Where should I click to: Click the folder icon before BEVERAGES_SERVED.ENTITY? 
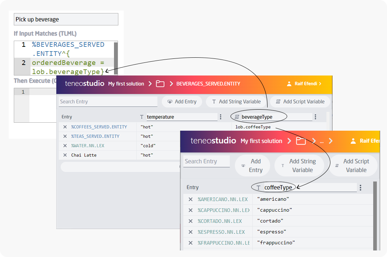click(160, 84)
